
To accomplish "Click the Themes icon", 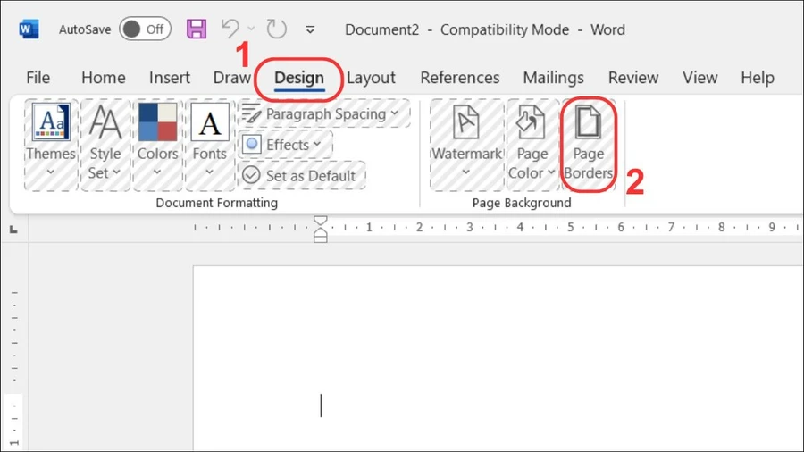I will tap(51, 122).
